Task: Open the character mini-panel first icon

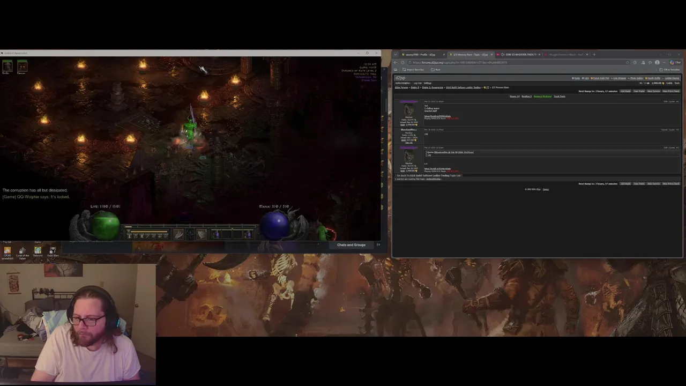Action: [x=130, y=236]
